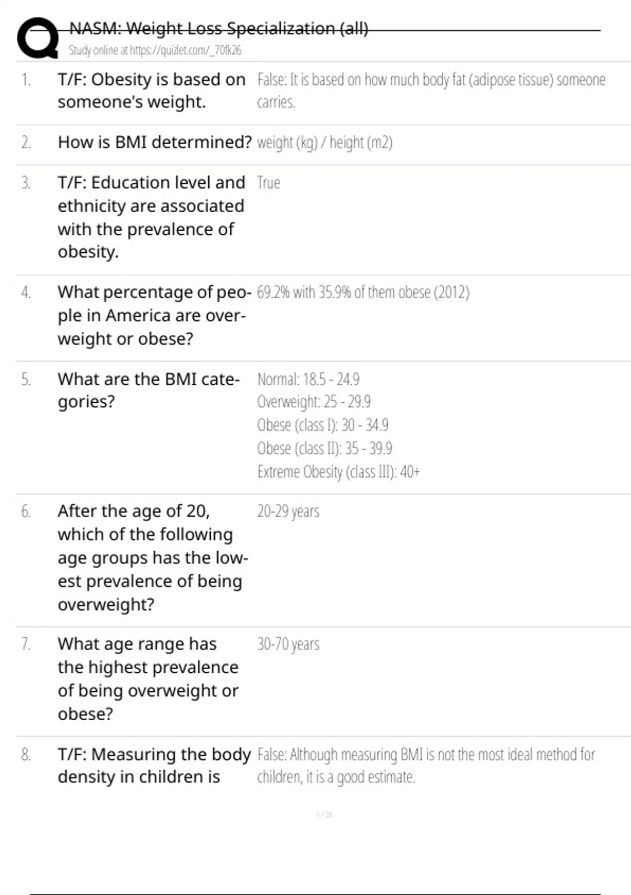Select the "What are the BMI categories?" question
This screenshot has height=895, width=631.
point(148,390)
